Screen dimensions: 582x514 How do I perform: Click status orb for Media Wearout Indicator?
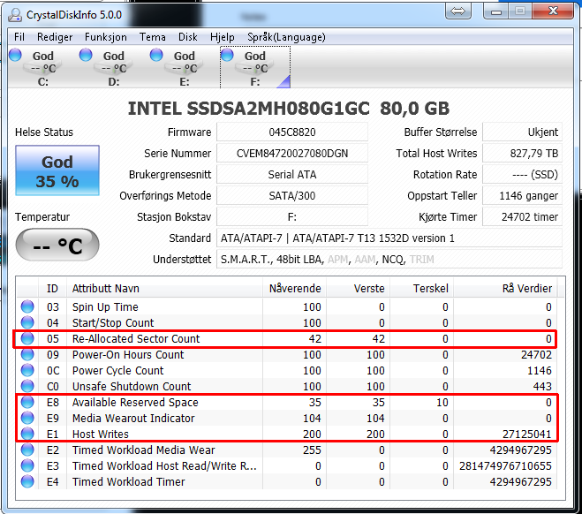[27, 419]
